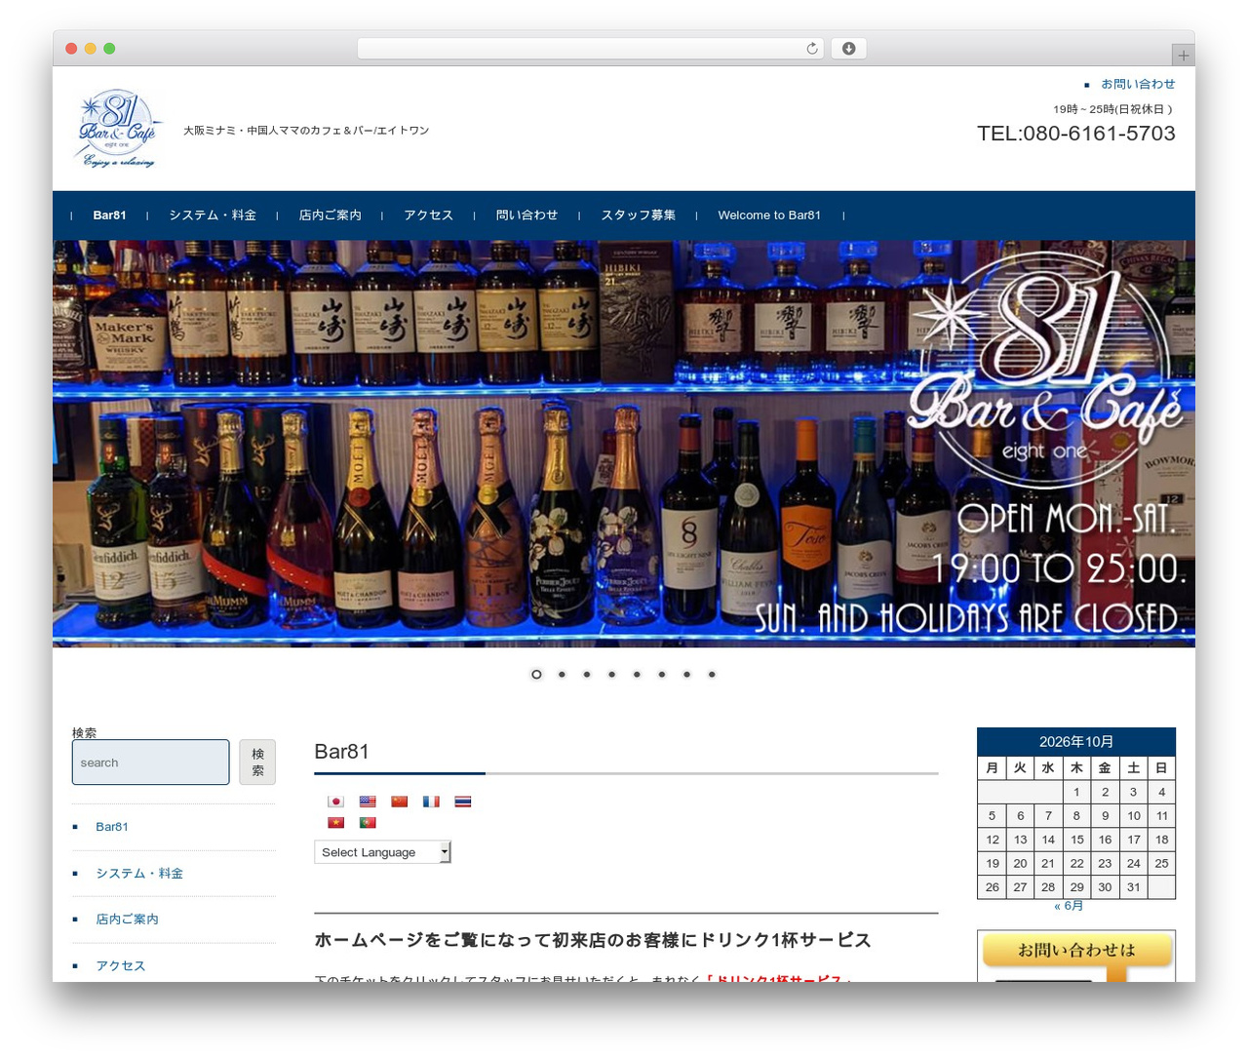This screenshot has width=1248, height=1057.
Task: Open the Bar & Café 81 header logo
Action: [x=119, y=130]
